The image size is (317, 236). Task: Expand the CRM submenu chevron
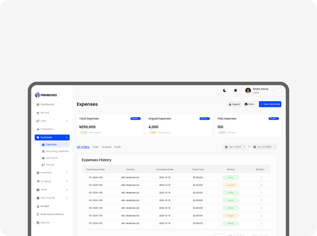click(x=67, y=121)
